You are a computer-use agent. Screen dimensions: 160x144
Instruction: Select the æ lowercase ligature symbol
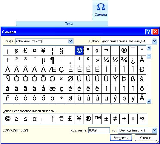[52, 89]
